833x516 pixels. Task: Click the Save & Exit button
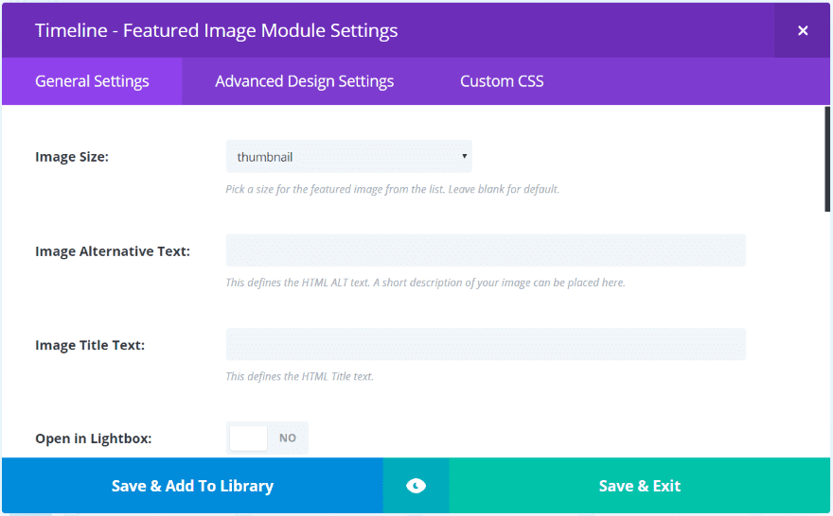pyautogui.click(x=640, y=486)
